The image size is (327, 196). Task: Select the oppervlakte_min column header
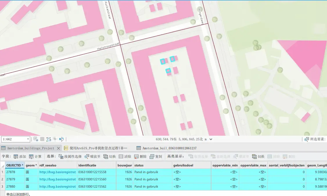(x=225, y=165)
